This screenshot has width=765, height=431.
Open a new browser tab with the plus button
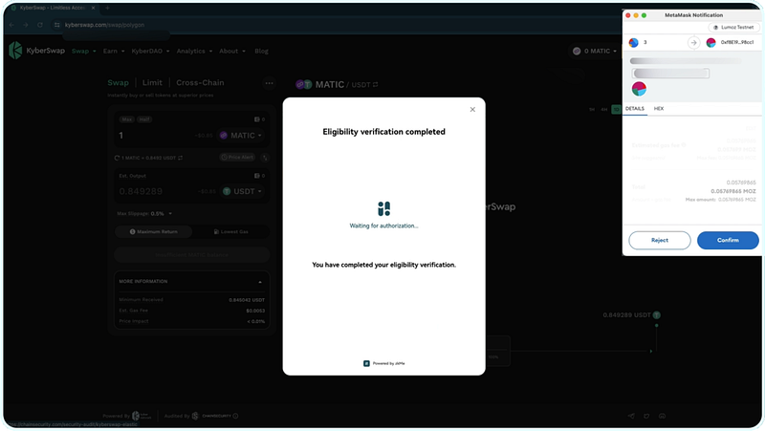click(x=107, y=8)
